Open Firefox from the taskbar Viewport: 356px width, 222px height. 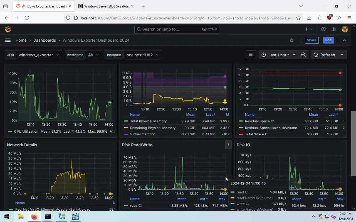[x=34, y=216]
